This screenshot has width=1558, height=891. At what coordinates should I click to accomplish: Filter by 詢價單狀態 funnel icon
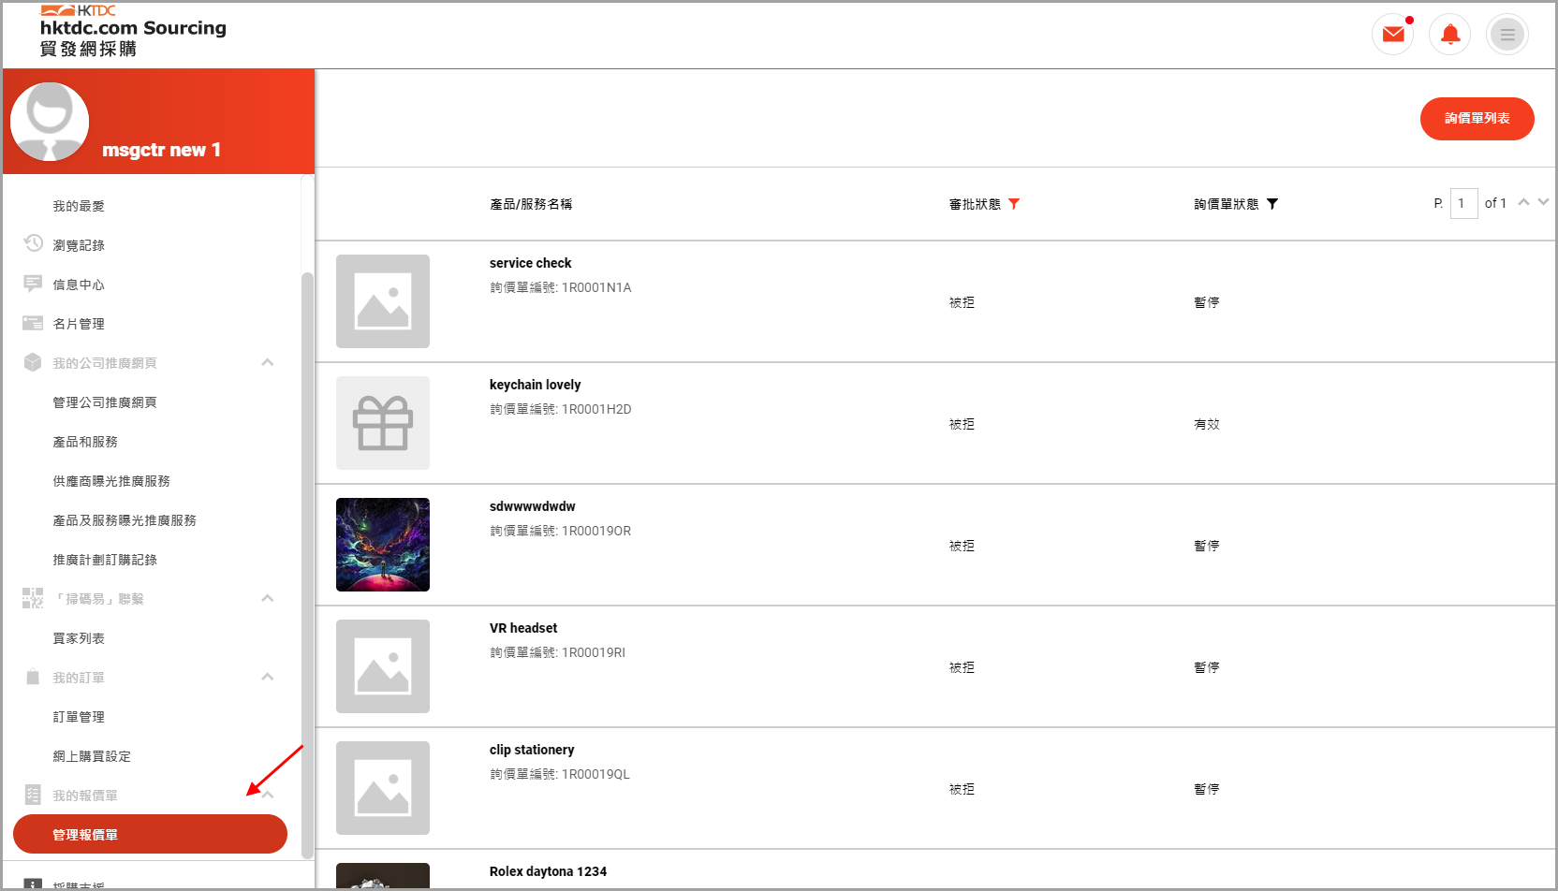pyautogui.click(x=1272, y=204)
